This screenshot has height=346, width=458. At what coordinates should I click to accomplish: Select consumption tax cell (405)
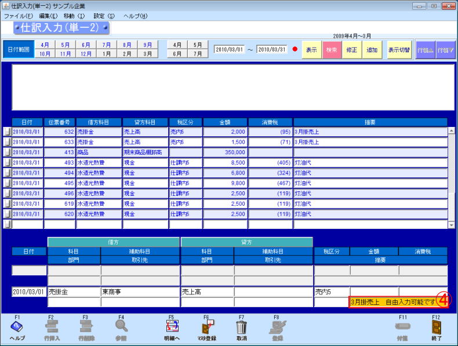coord(270,163)
